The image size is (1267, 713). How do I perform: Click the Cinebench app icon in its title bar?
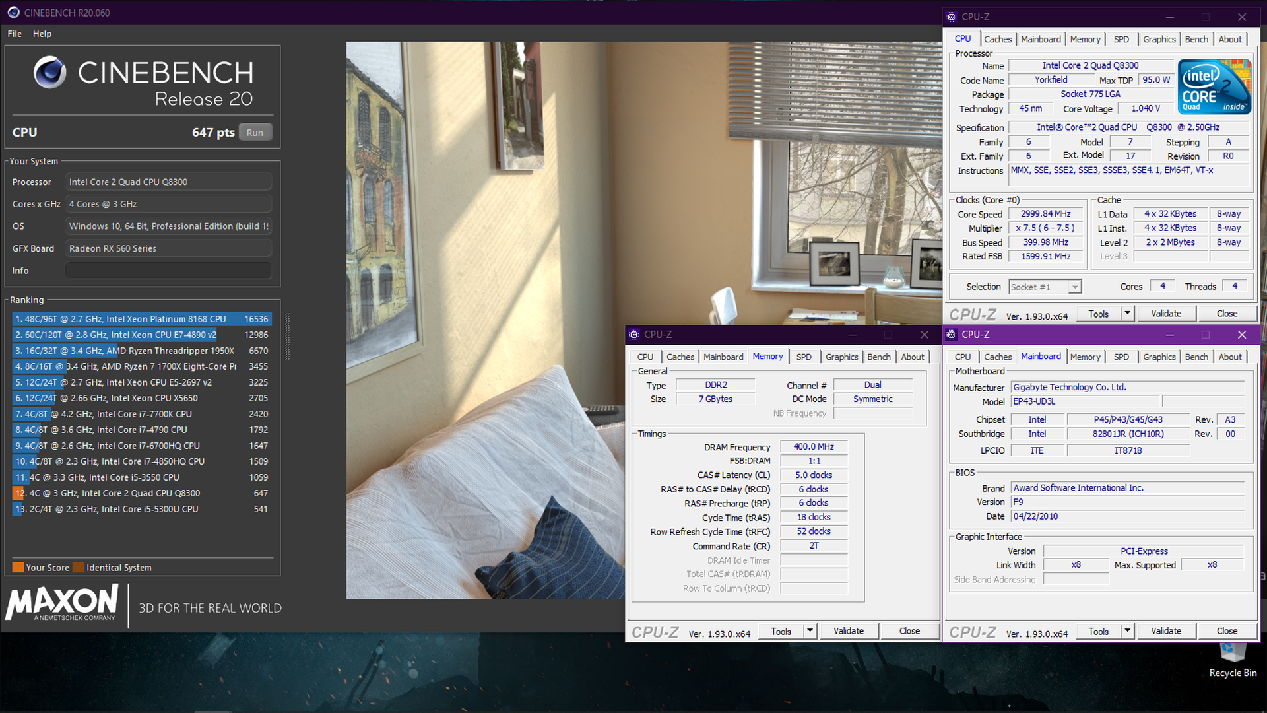[13, 13]
